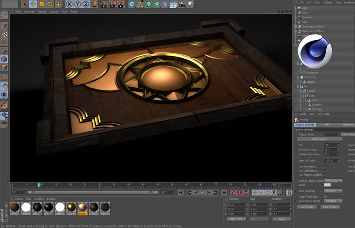The image size is (355, 228).
Task: Open viewport View menu
Action: pyautogui.click(x=18, y=11)
